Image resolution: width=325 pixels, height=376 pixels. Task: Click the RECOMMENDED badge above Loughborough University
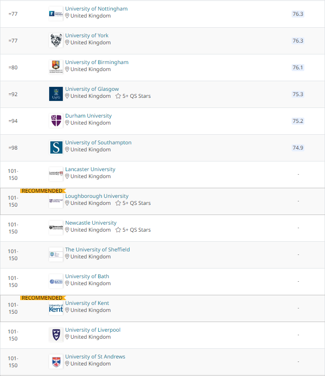[x=43, y=191]
